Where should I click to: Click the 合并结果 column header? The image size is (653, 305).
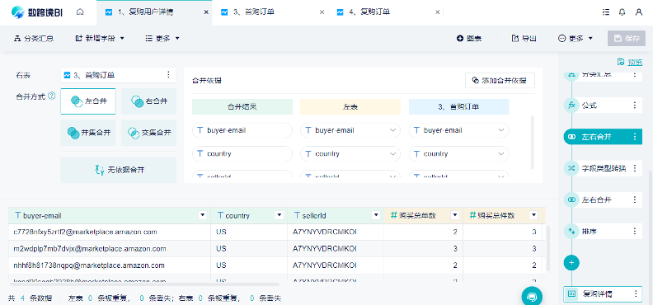(x=242, y=106)
